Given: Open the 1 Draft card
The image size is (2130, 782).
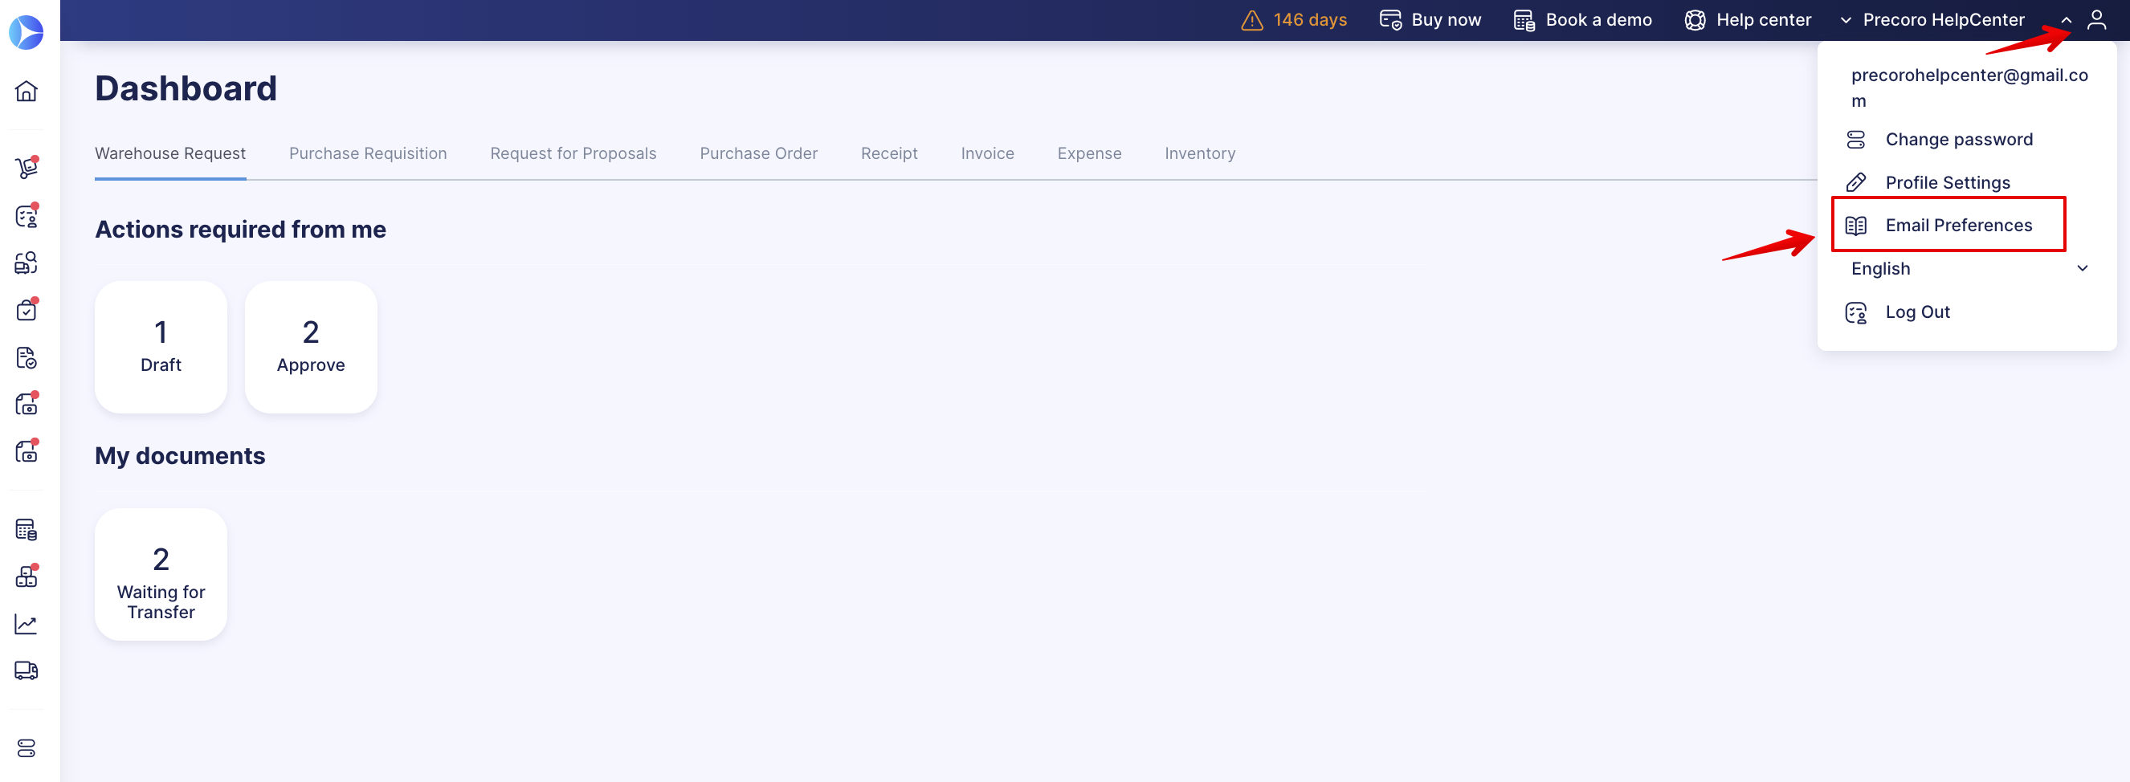Looking at the screenshot, I should tap(161, 347).
